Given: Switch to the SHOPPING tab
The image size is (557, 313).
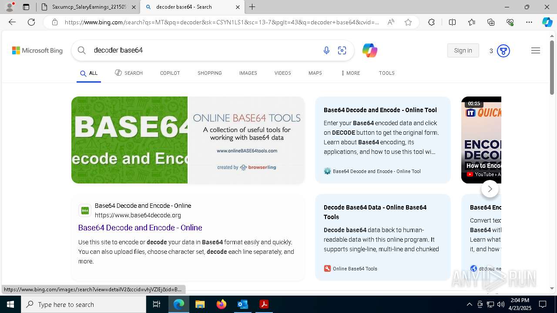Looking at the screenshot, I should tap(210, 73).
